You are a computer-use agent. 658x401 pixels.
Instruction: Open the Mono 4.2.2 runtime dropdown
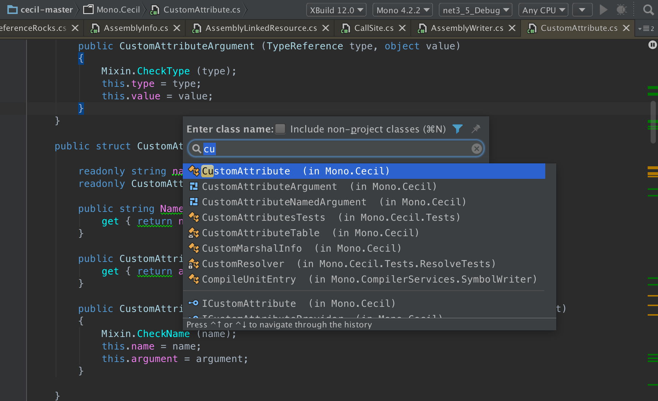point(402,10)
